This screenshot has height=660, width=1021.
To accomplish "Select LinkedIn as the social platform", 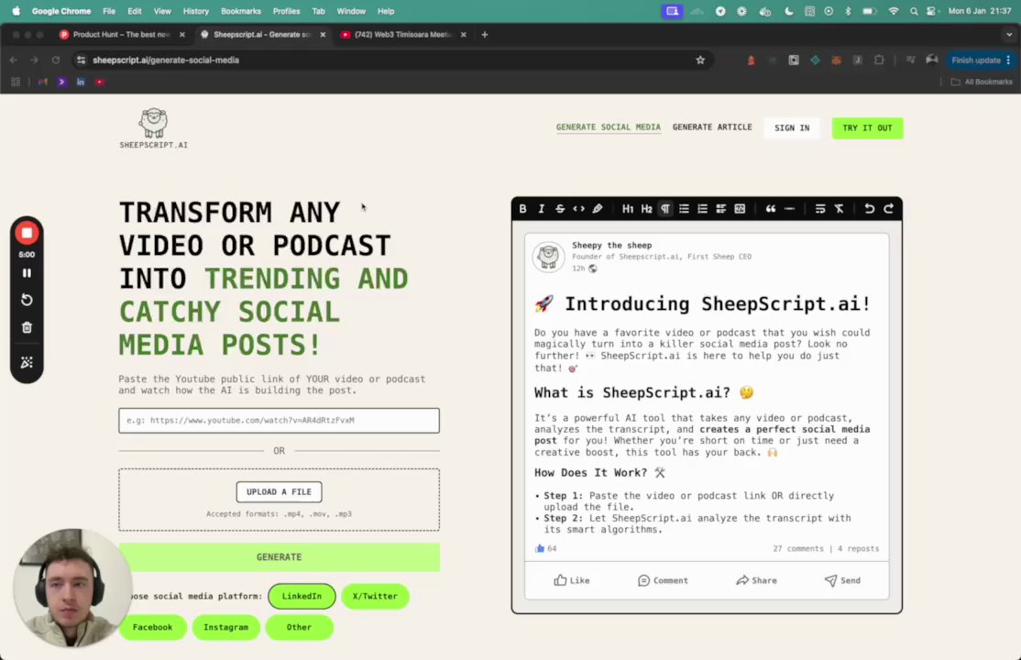I will (302, 596).
